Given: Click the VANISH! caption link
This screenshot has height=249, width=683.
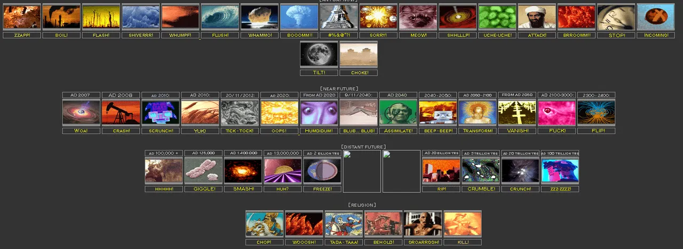Looking at the screenshot, I should [517, 131].
